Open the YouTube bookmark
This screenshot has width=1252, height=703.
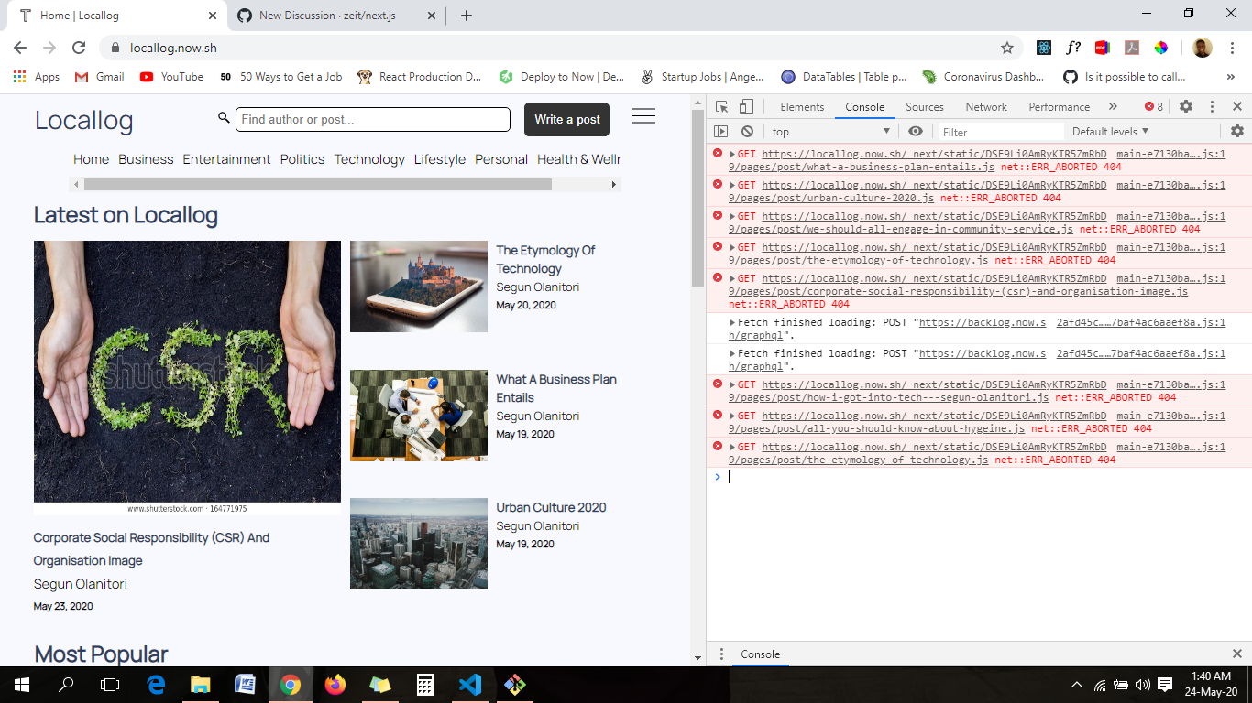171,77
